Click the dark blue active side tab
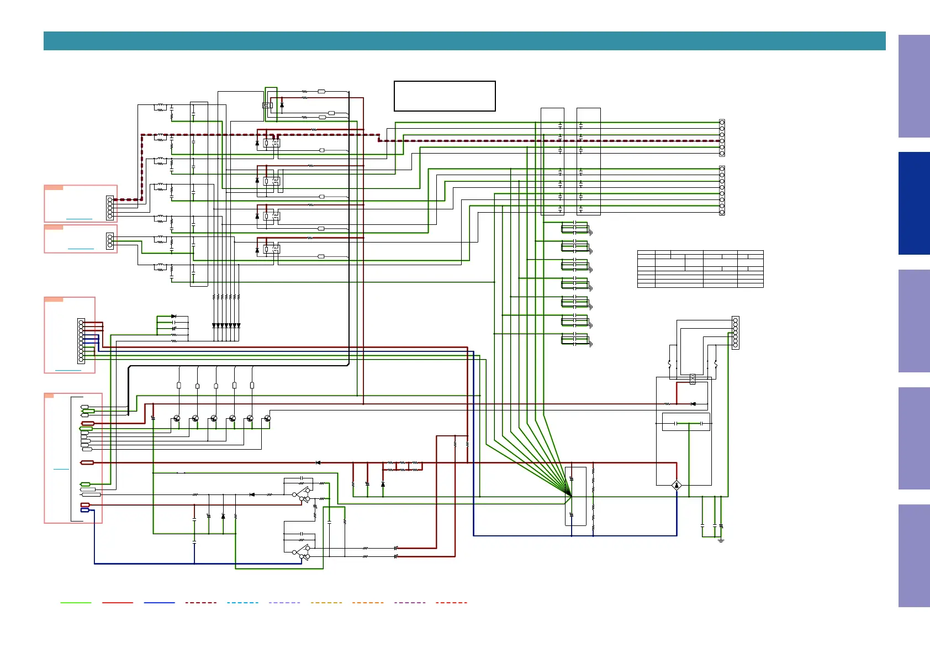Image resolution: width=930 pixels, height=658 pixels. click(x=913, y=203)
